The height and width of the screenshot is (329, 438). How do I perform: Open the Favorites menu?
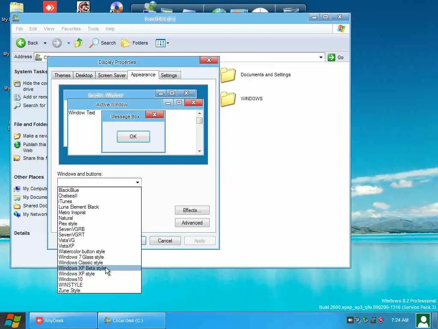(71, 29)
